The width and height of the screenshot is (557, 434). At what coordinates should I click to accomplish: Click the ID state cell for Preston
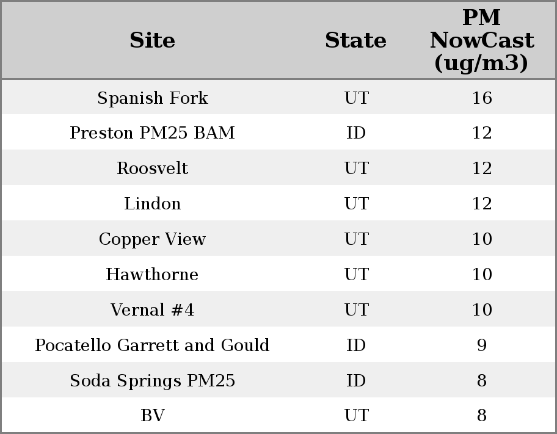pos(355,133)
